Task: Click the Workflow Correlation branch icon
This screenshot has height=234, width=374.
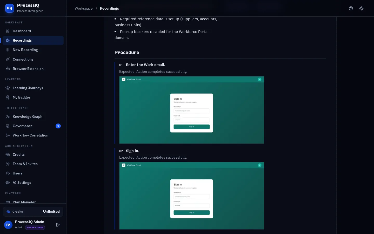Action: tap(8, 135)
